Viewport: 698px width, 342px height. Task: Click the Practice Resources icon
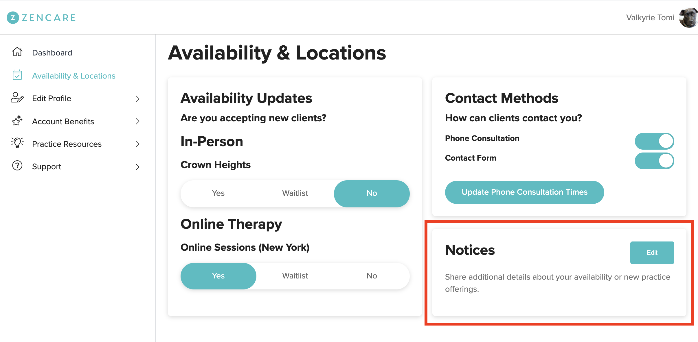click(17, 144)
